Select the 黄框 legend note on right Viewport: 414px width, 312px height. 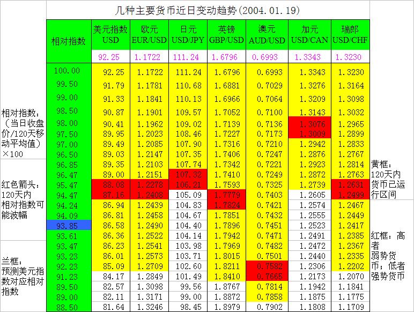click(388, 179)
